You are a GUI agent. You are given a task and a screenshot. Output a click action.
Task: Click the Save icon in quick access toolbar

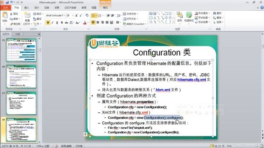pyautogui.click(x=7, y=2)
